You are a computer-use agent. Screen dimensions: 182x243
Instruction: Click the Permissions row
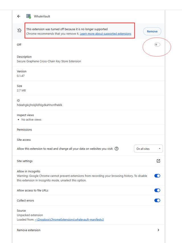(88, 130)
